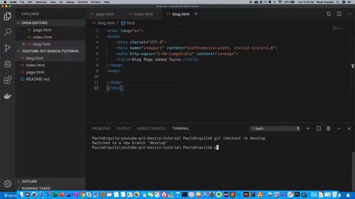Open the Trash in the Dock

point(334,195)
